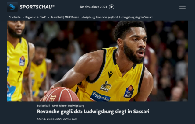Click the ARD 1 emblem beside Sportschau
Viewport: 195px width, 124px height.
tap(54, 6)
